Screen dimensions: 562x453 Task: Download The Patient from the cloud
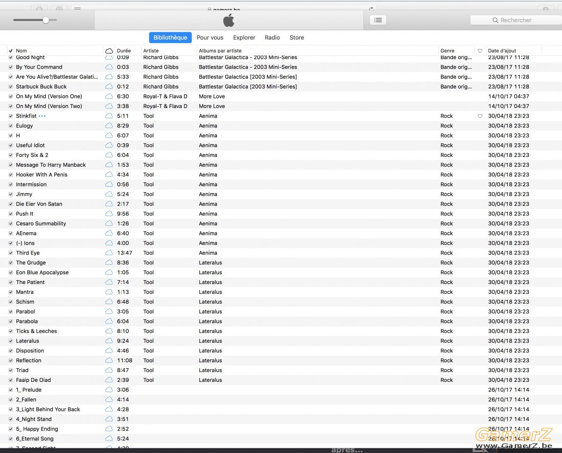(x=109, y=283)
